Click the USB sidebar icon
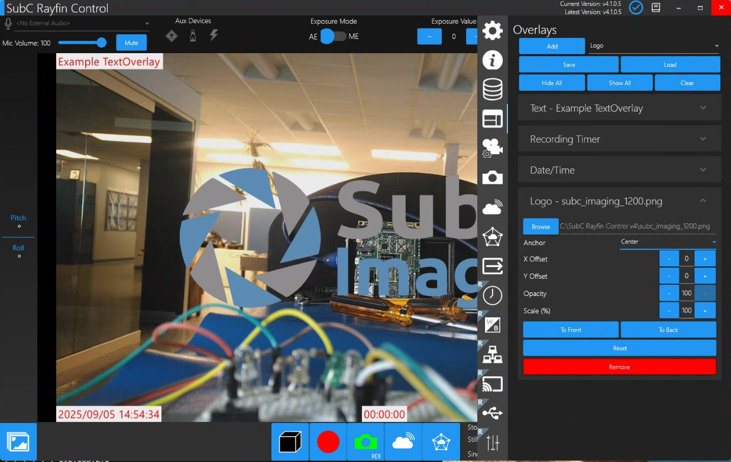The width and height of the screenshot is (731, 462). [x=492, y=412]
